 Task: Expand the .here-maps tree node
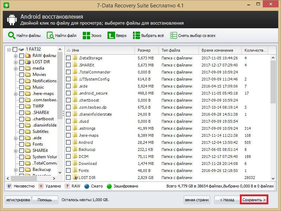click(x=15, y=94)
